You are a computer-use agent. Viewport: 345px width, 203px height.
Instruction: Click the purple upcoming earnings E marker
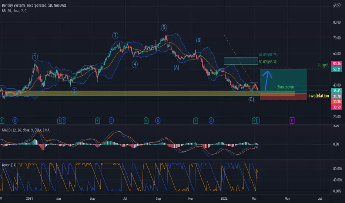[x=292, y=120]
